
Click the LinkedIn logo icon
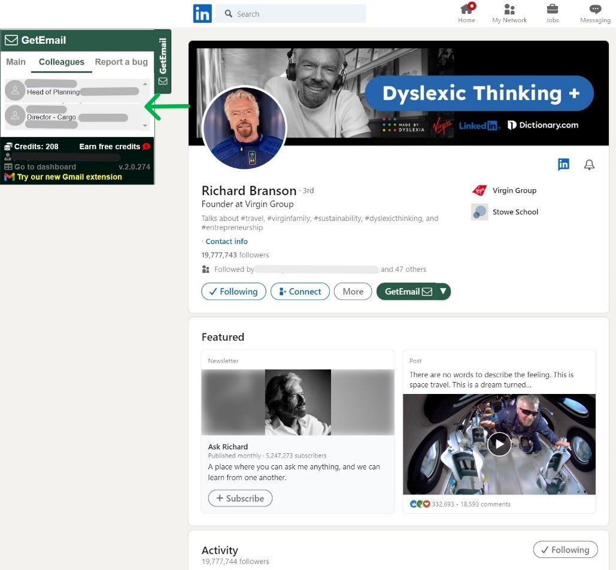202,14
